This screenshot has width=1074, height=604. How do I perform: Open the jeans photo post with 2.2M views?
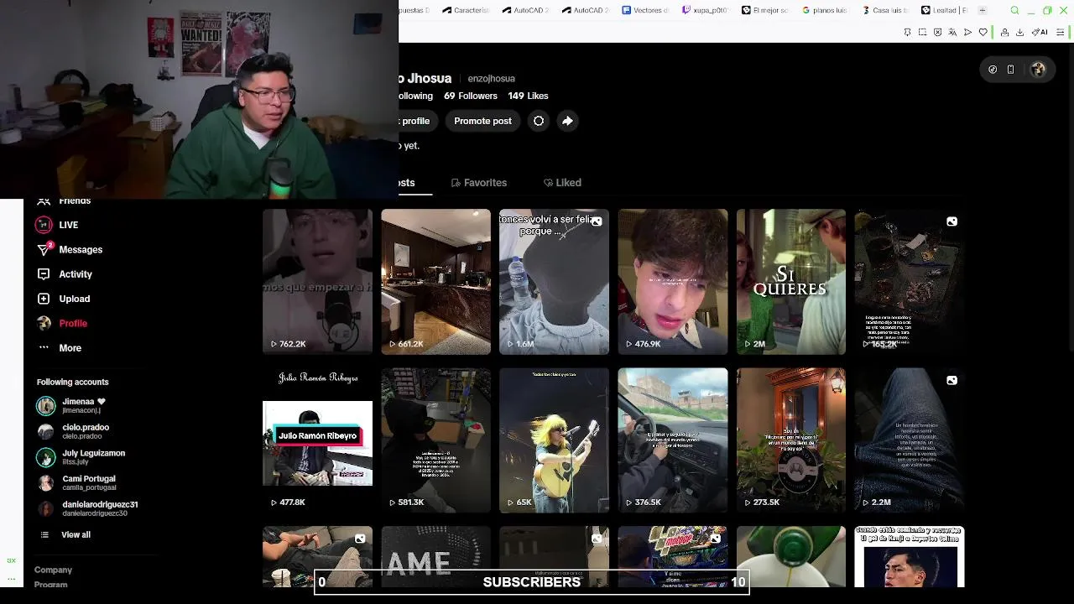[910, 440]
